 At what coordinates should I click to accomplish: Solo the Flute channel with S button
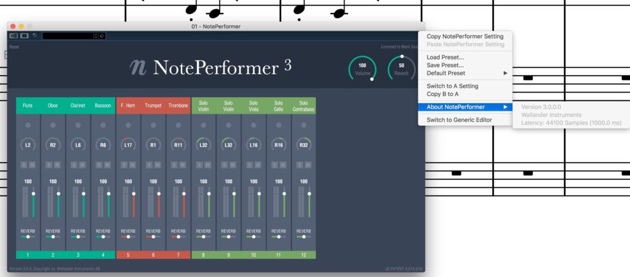(24, 165)
